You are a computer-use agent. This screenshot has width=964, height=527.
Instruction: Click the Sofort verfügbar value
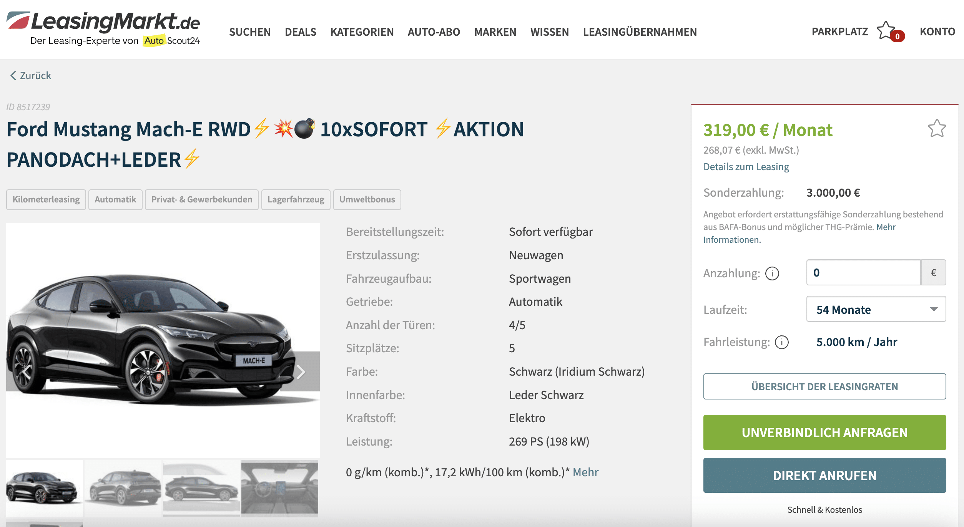point(551,232)
